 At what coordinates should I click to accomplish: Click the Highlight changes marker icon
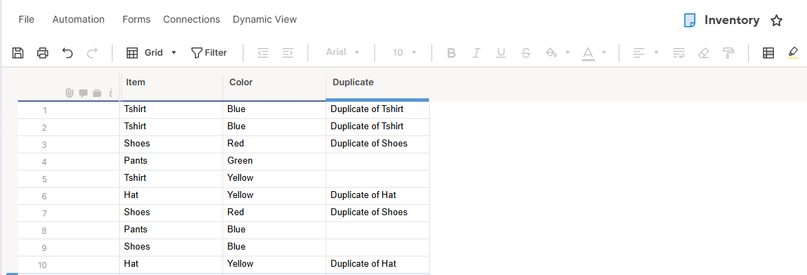(x=793, y=52)
